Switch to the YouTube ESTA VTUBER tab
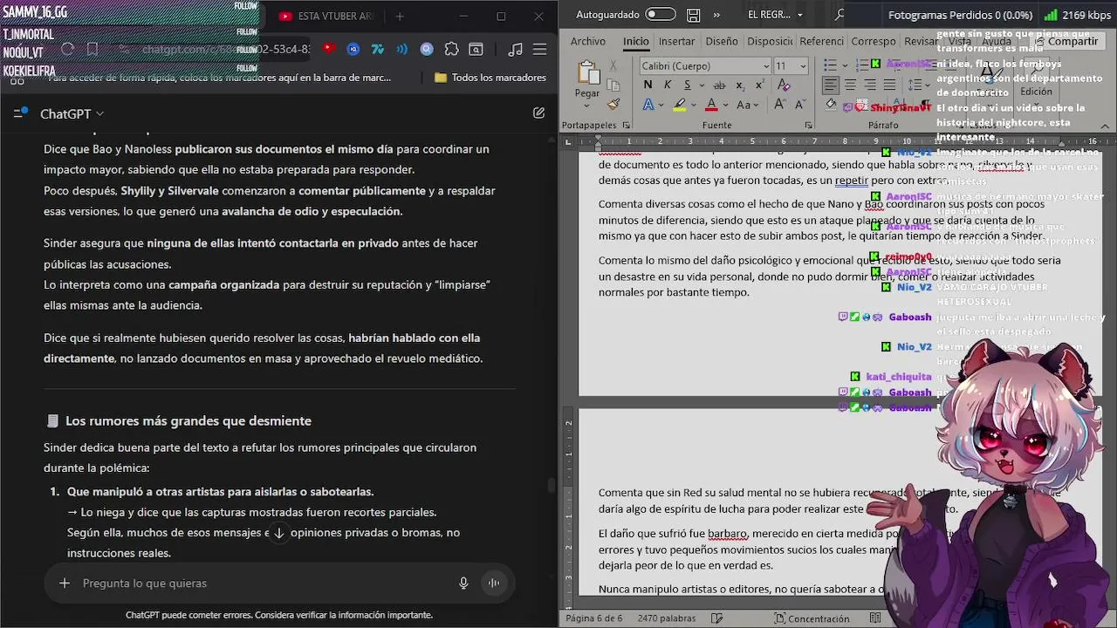Screen dimensions: 1117x628 (325, 16)
